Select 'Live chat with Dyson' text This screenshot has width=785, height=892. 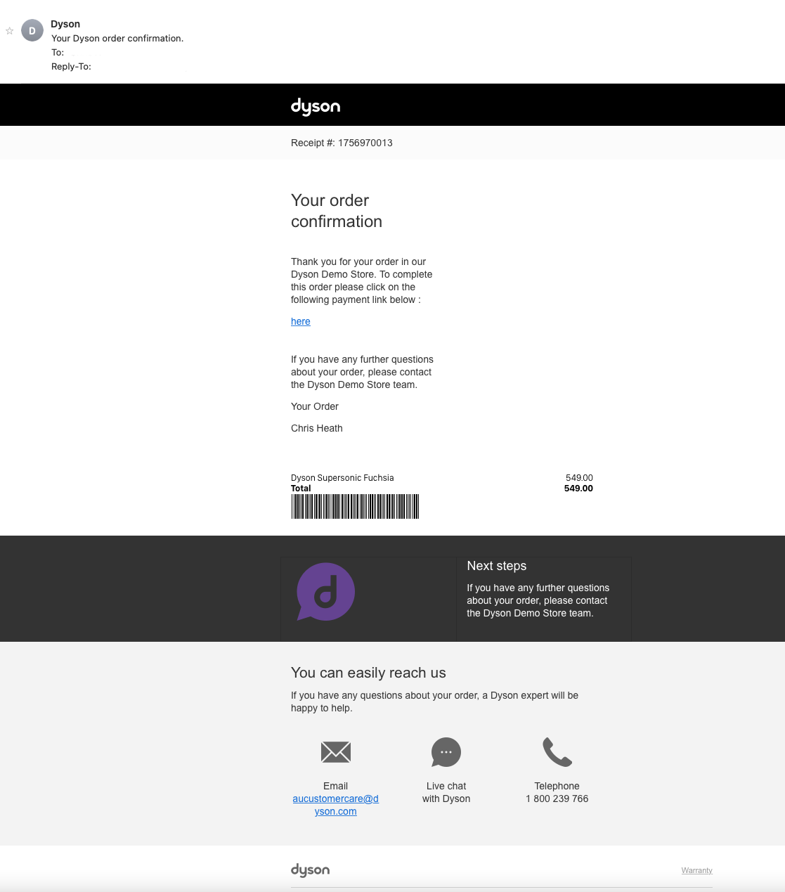(x=446, y=792)
